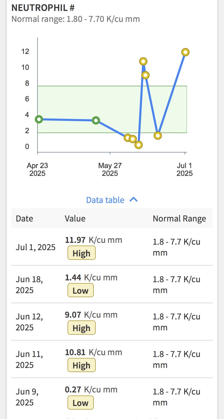
Task: Click the 1.44 point for Jun 18
Action: [158, 135]
